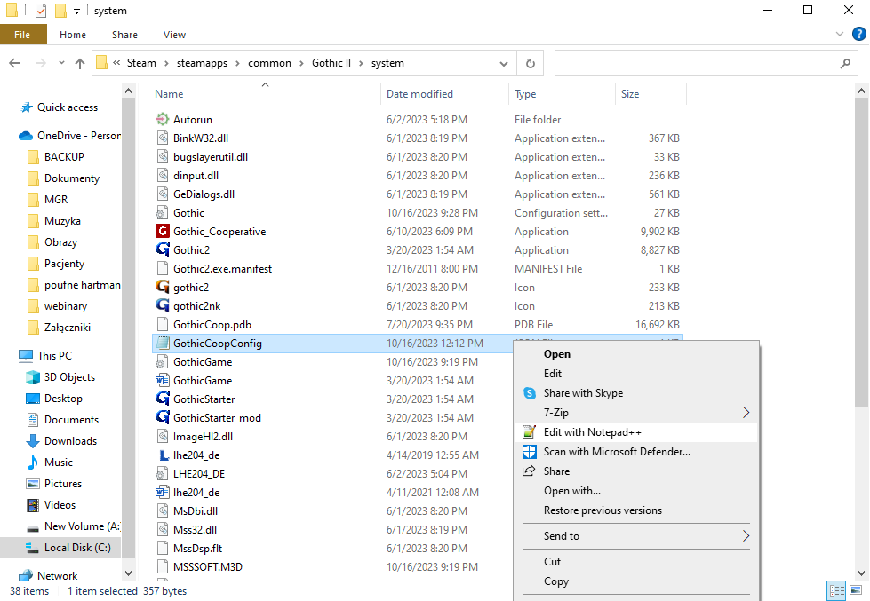The width and height of the screenshot is (870, 601).
Task: Open 3D Objects in navigation pane
Action: click(x=69, y=377)
